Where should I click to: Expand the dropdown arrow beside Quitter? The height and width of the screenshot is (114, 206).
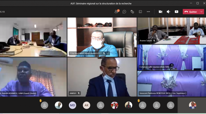[x=201, y=12]
